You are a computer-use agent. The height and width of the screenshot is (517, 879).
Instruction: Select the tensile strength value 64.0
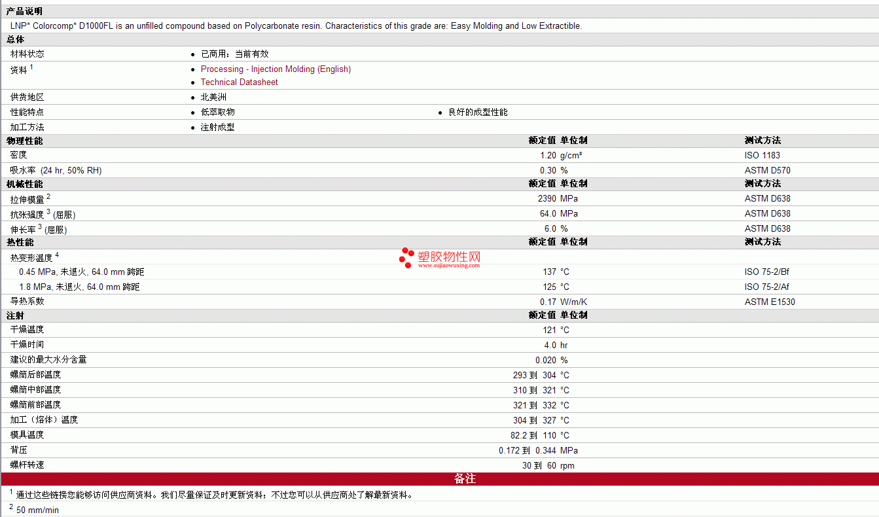tap(548, 214)
